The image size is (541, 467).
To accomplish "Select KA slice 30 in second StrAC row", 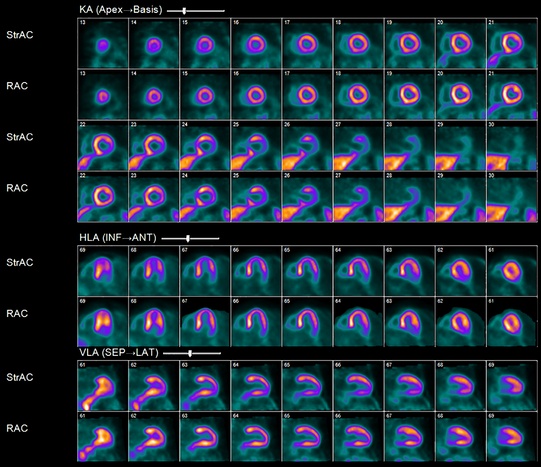I will tap(511, 146).
